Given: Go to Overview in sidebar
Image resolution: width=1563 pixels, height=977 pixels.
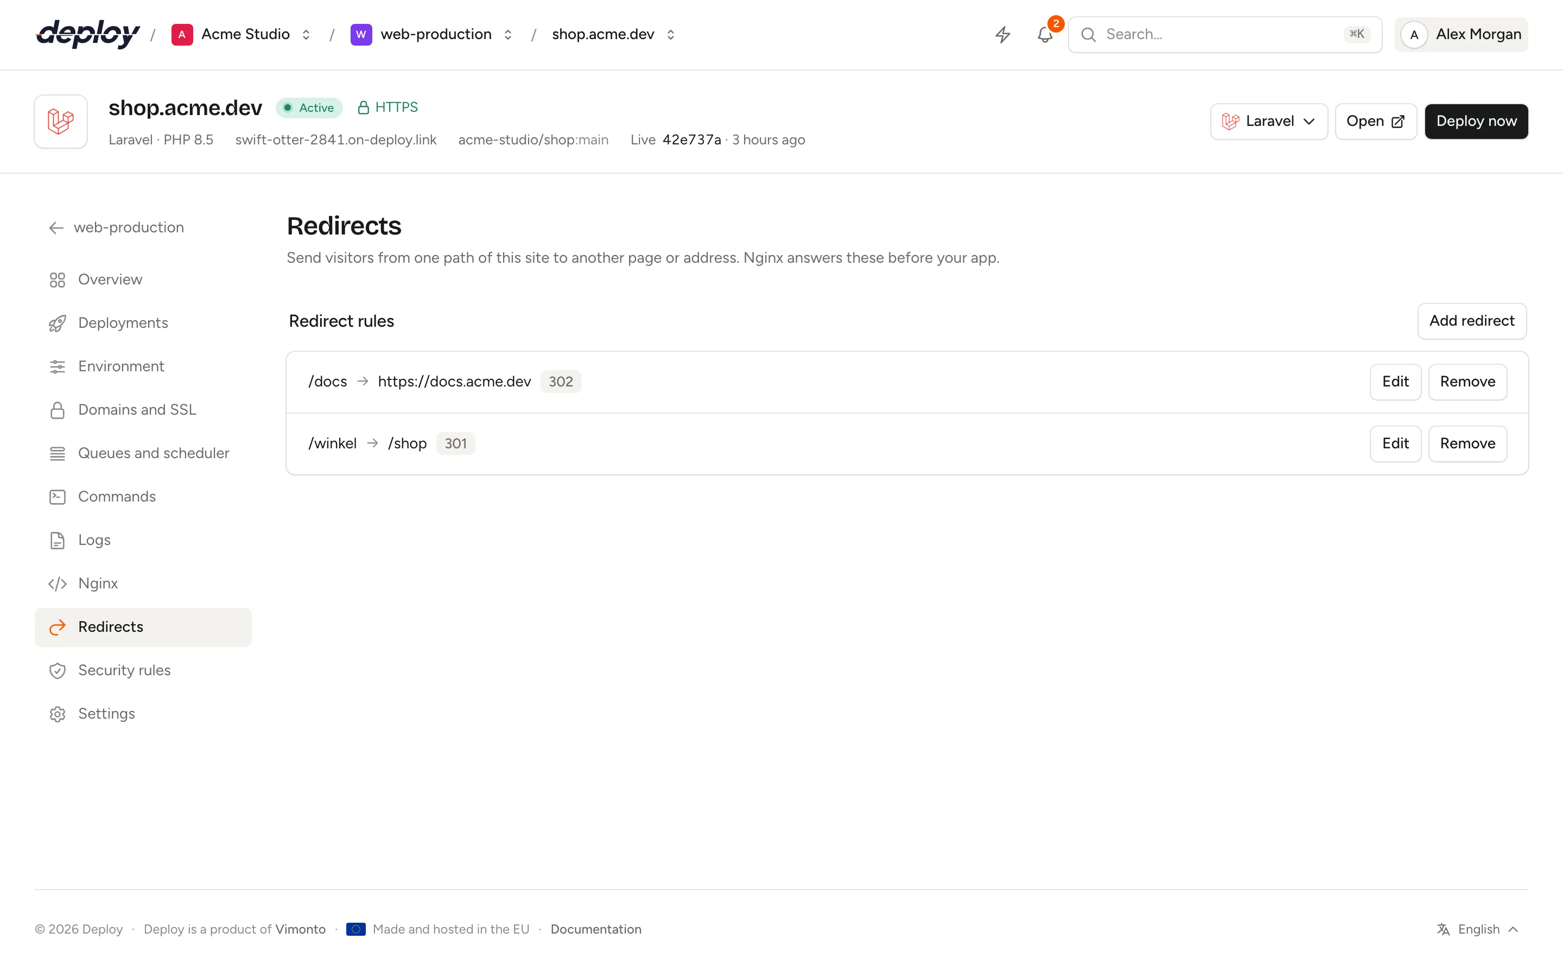Looking at the screenshot, I should (x=143, y=280).
